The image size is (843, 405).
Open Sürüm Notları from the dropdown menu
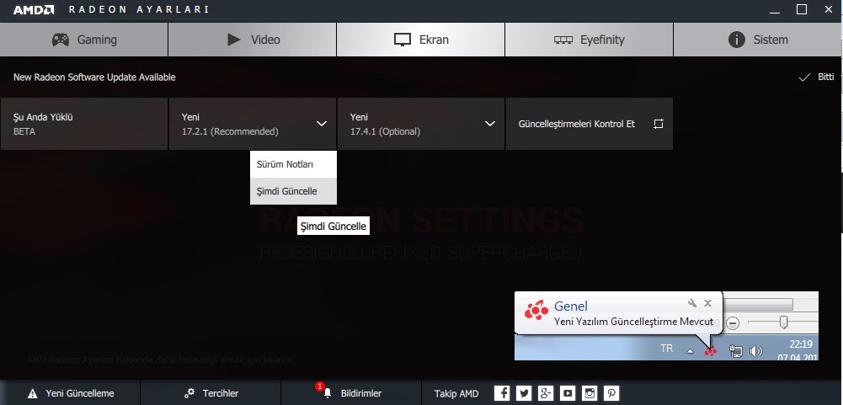point(293,164)
